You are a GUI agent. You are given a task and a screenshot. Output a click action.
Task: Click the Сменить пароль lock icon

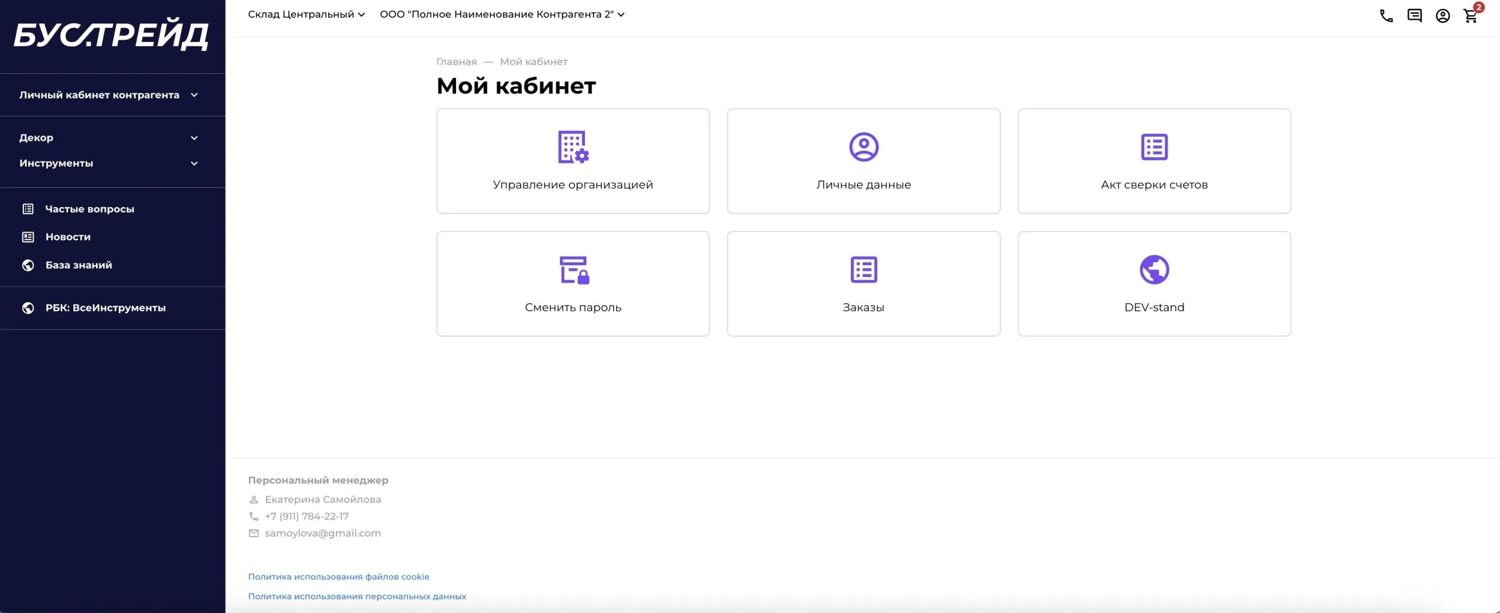coord(574,270)
